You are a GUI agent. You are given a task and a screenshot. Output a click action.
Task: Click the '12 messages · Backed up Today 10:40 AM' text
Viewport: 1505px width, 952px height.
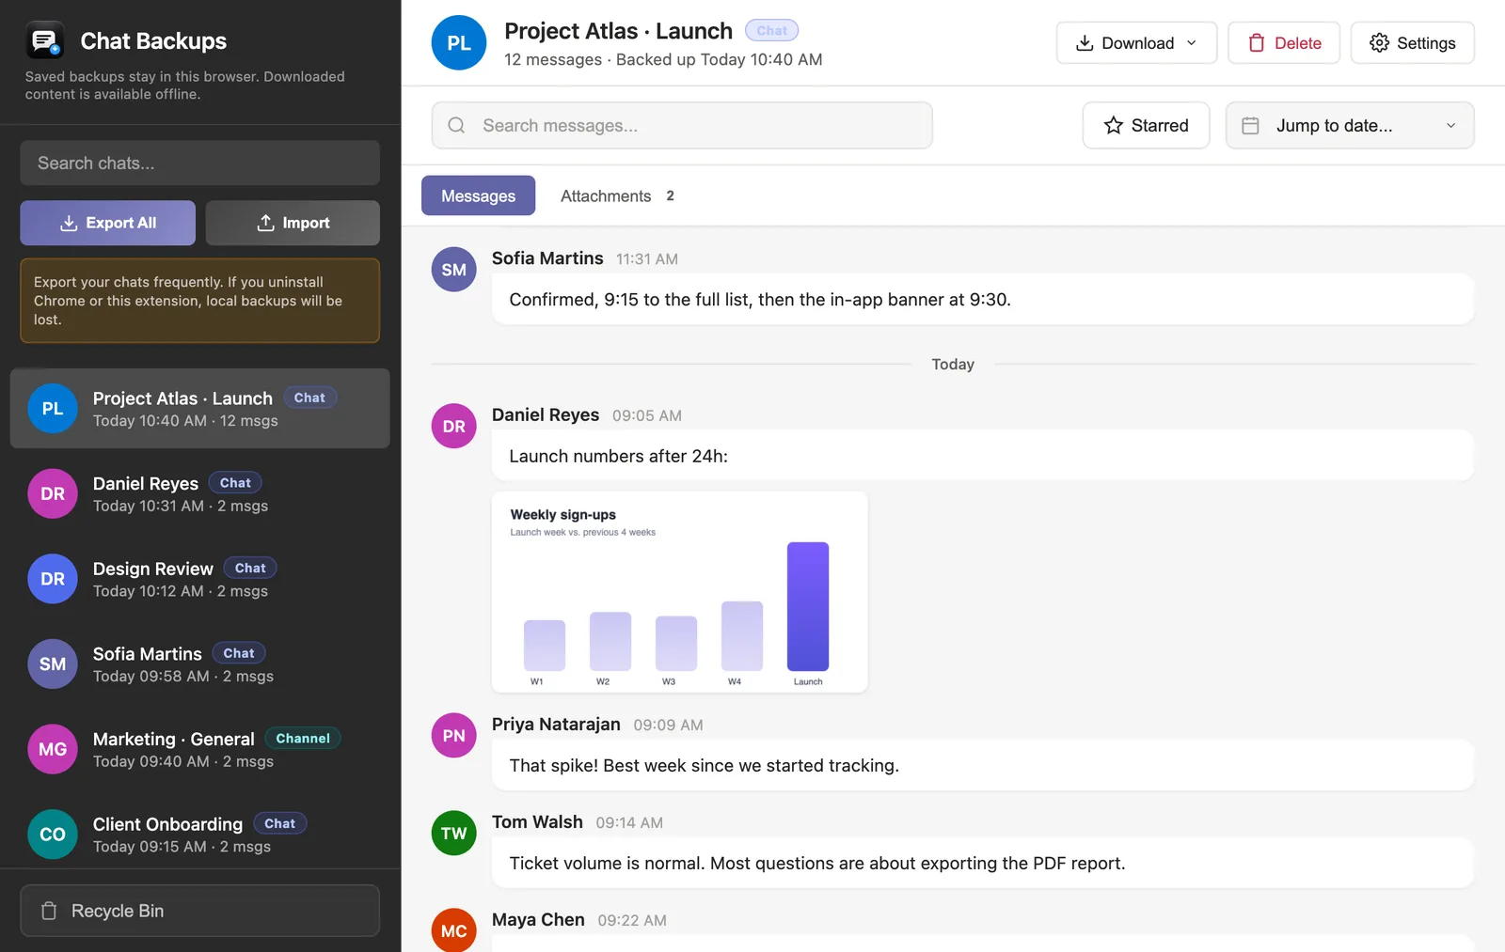(663, 59)
